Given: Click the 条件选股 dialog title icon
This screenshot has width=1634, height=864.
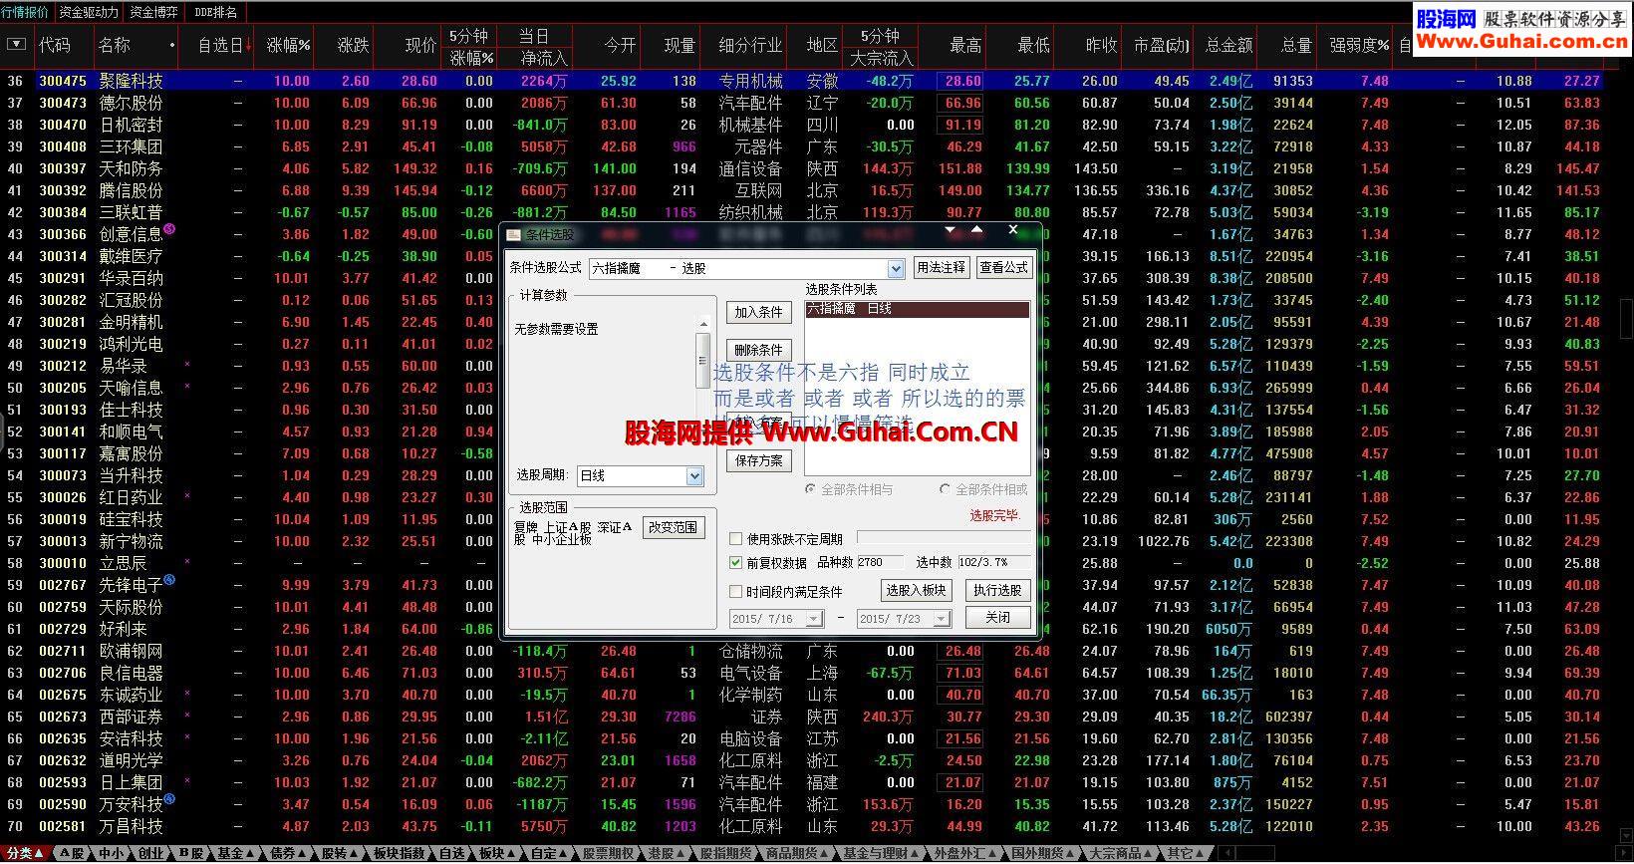Looking at the screenshot, I should click(514, 235).
